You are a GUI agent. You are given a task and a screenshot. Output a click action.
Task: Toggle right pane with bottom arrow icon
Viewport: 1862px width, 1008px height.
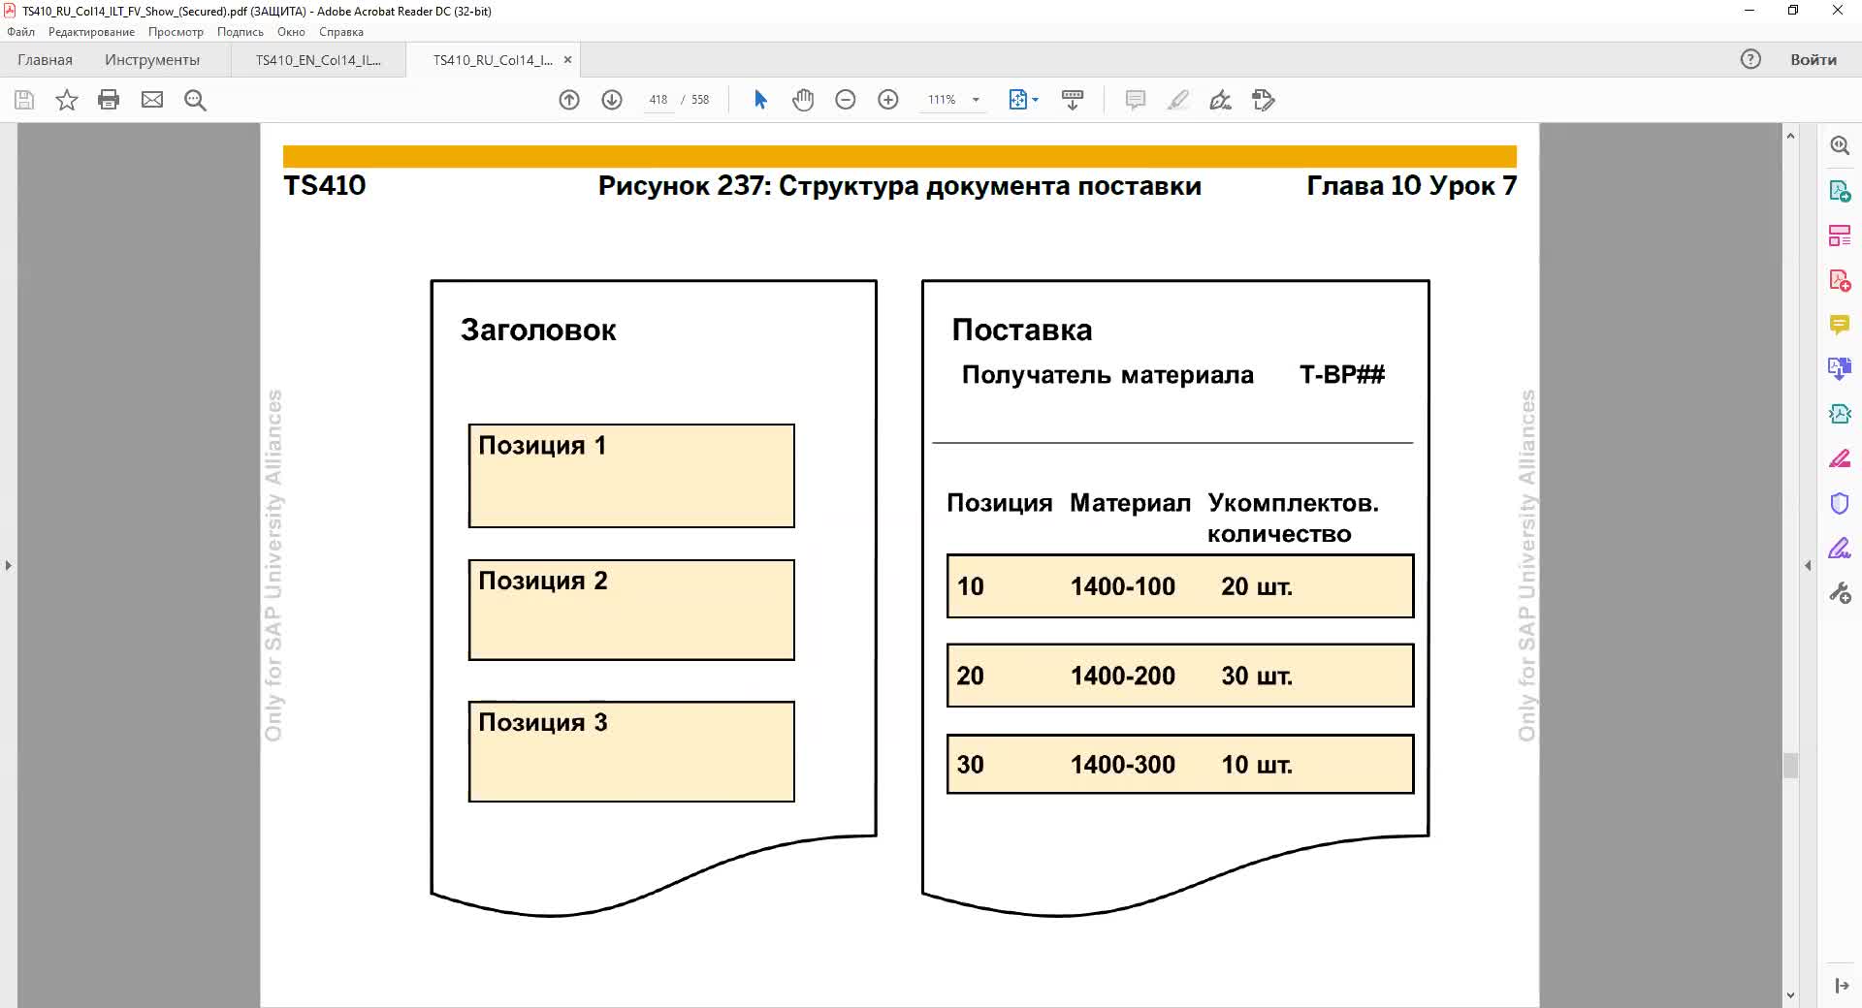click(1842, 986)
